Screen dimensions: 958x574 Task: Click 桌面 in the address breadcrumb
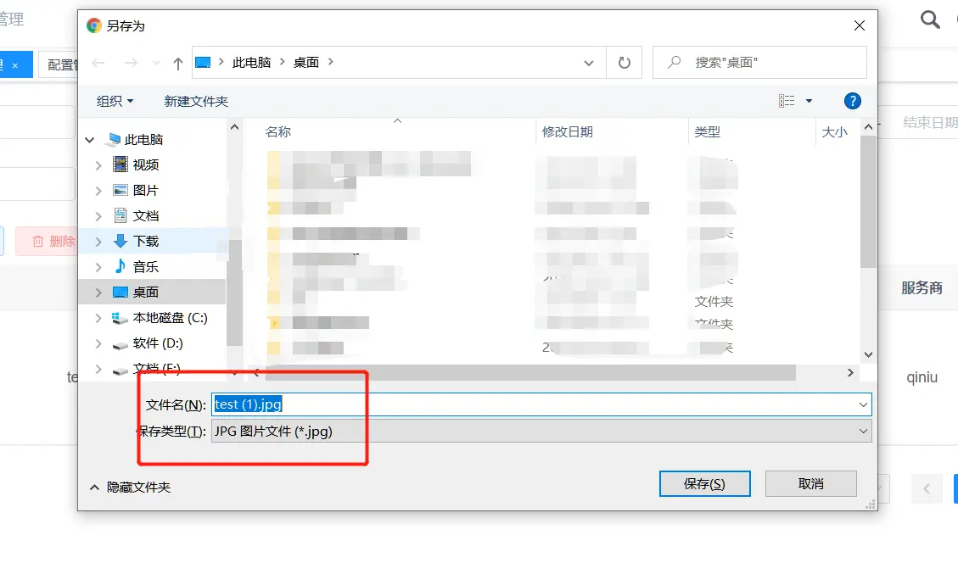click(x=306, y=62)
